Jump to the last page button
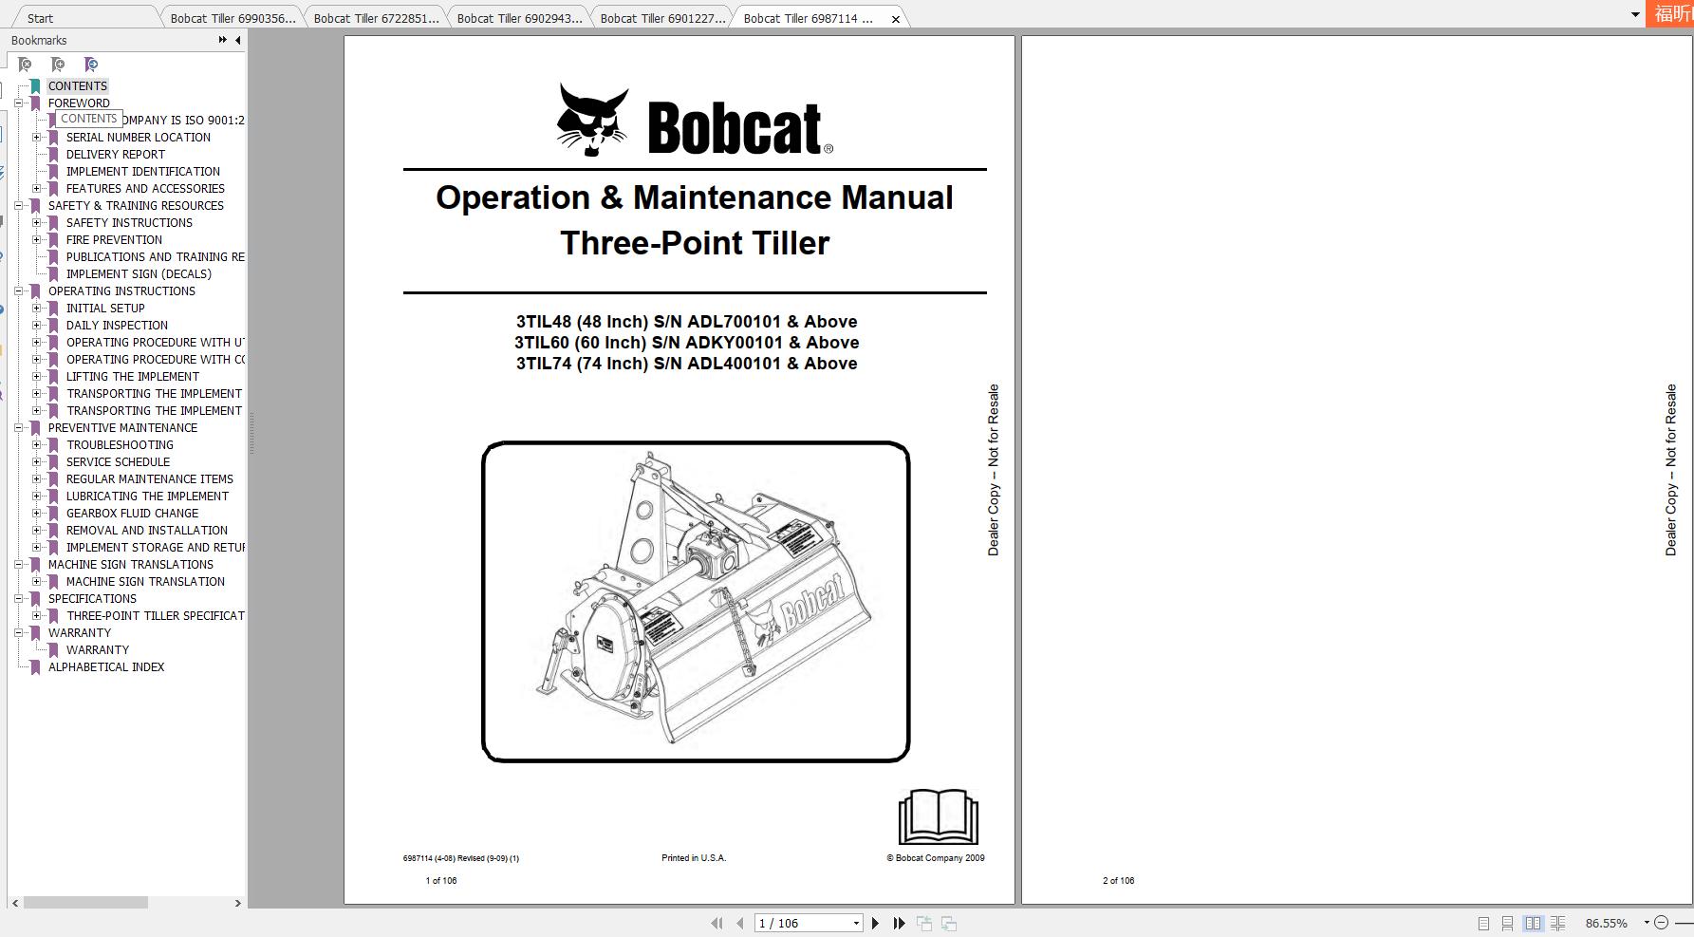Viewport: 1694px width, 937px height. (x=898, y=922)
